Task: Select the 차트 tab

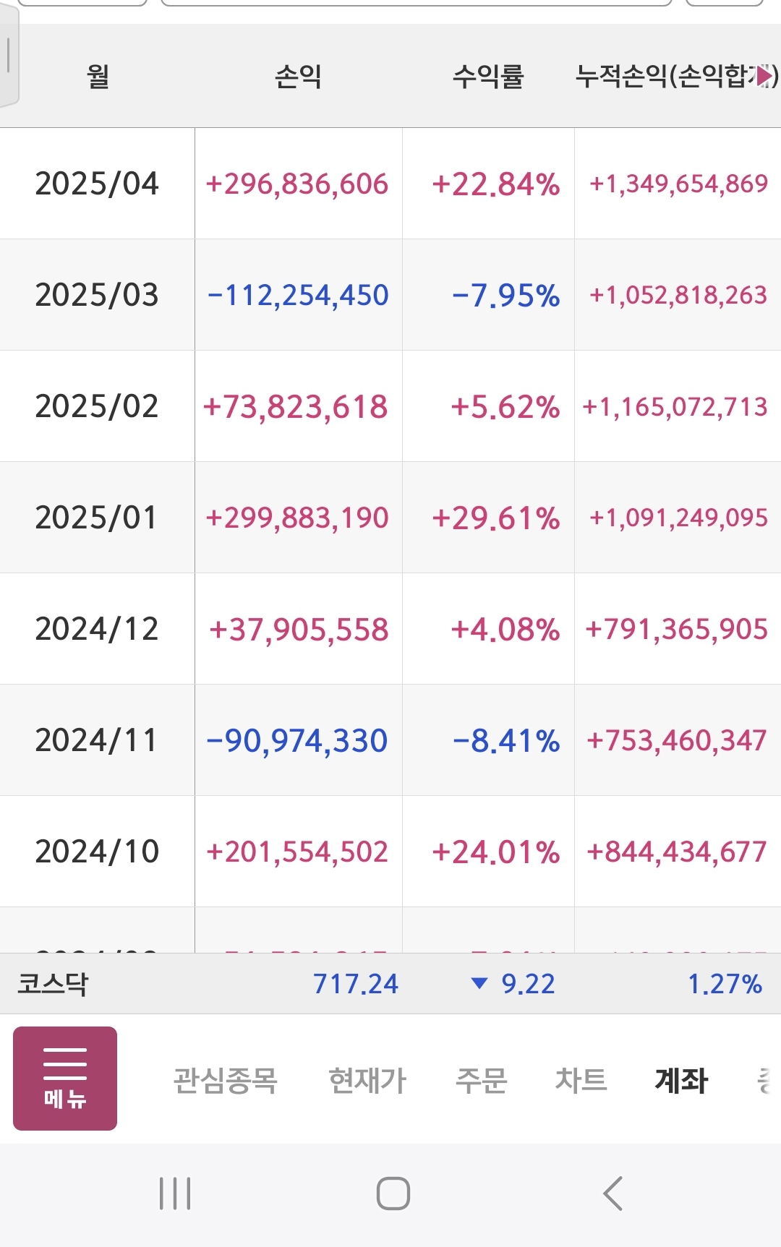Action: 581,1081
